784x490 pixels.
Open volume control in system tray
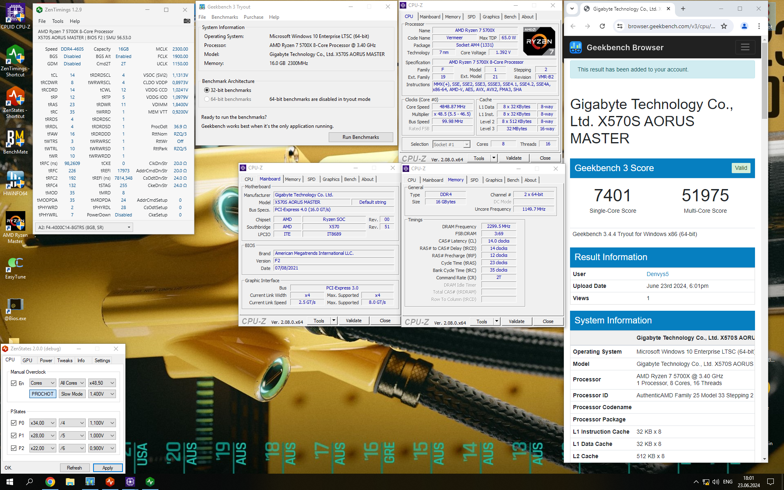click(x=715, y=482)
